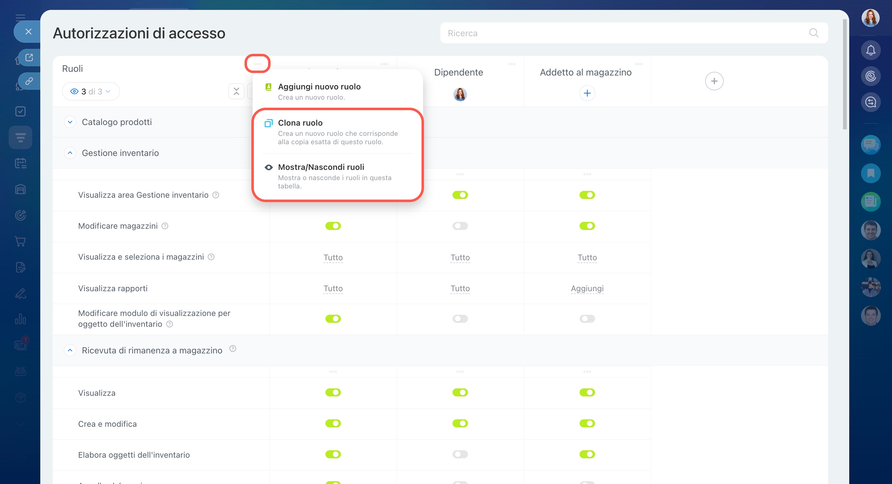Enable Modificare magazzini for Dipendente
Screen dimensions: 892x484
(460, 226)
